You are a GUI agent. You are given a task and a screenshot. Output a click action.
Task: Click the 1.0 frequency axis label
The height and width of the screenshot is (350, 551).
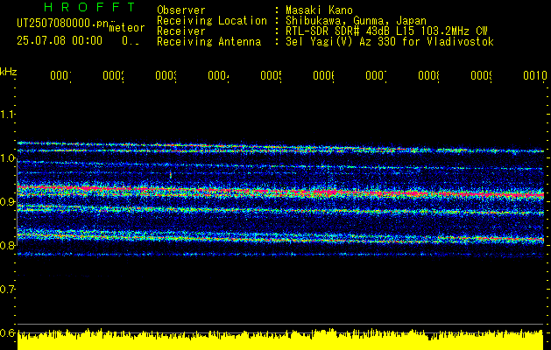pos(7,158)
